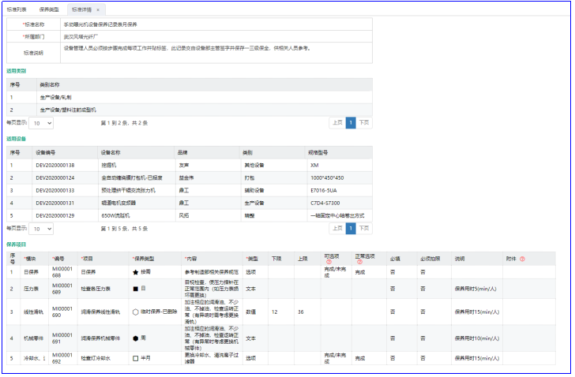Image resolution: width=575 pixels, height=377 pixels.
Task: Click the empty square icon for 半月
Action: (x=136, y=358)
